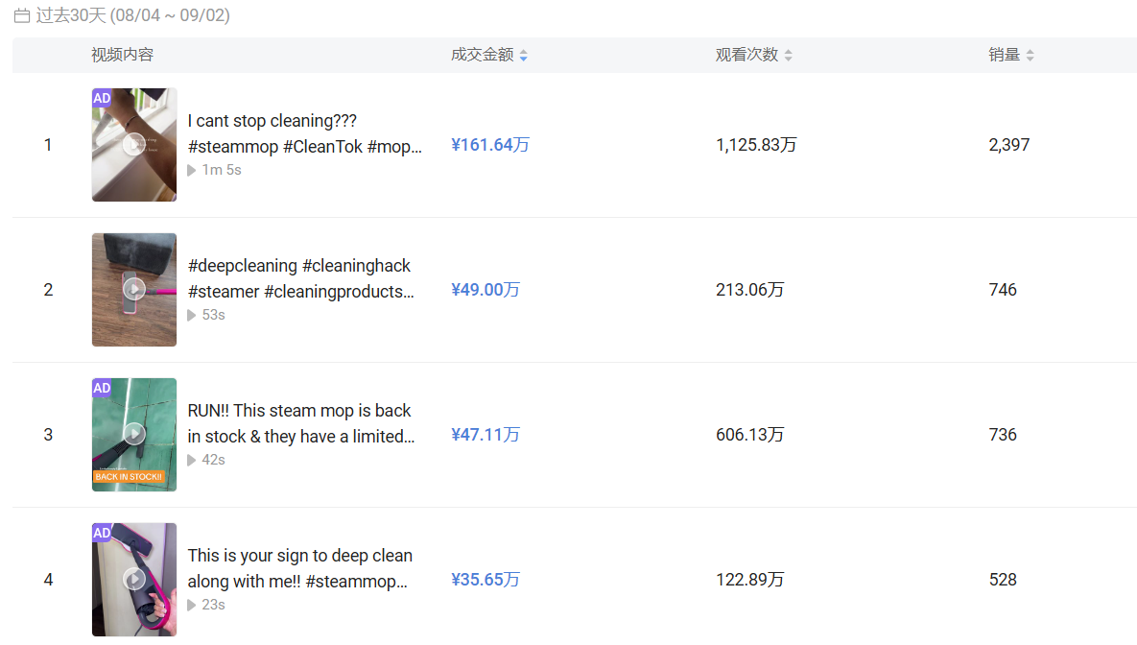Click the AD badge on first video

102,98
